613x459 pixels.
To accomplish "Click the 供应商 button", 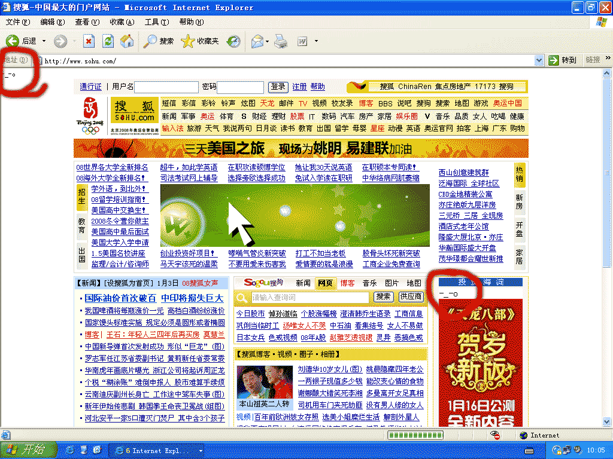I will [x=411, y=296].
